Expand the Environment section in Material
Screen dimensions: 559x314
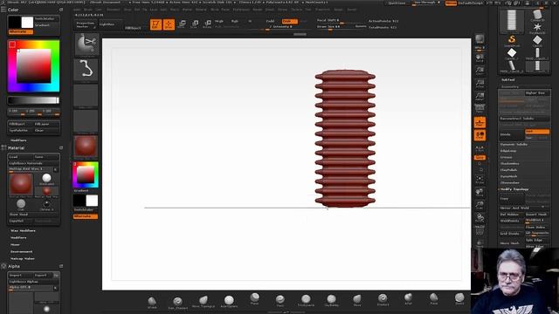21,252
